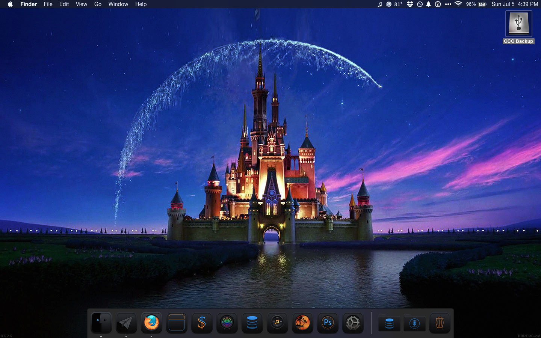Viewport: 541px width, 338px height.
Task: Open the 81° weather menu bar item
Action: click(x=394, y=4)
